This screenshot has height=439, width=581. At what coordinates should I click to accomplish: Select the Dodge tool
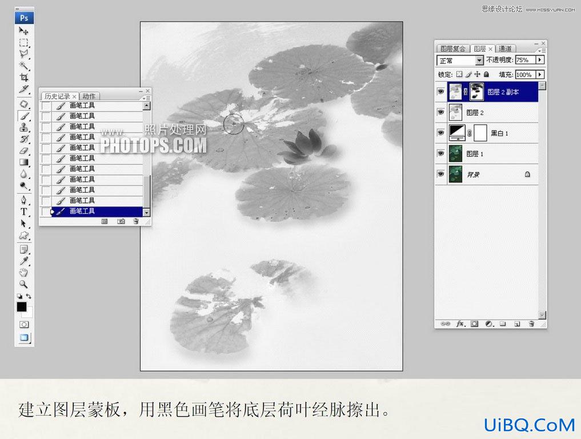click(x=24, y=185)
